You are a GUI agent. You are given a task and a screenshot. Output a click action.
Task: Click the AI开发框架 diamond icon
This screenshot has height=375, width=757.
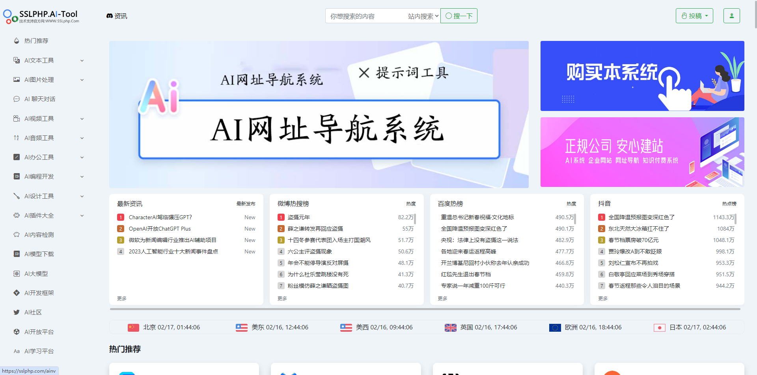pos(17,293)
